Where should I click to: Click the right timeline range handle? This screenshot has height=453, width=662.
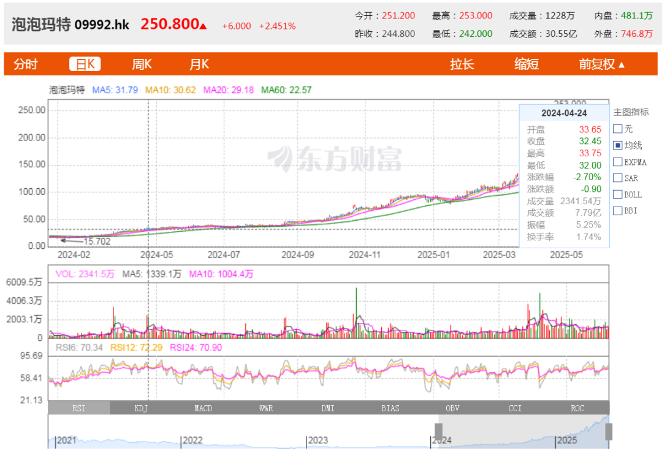click(609, 432)
